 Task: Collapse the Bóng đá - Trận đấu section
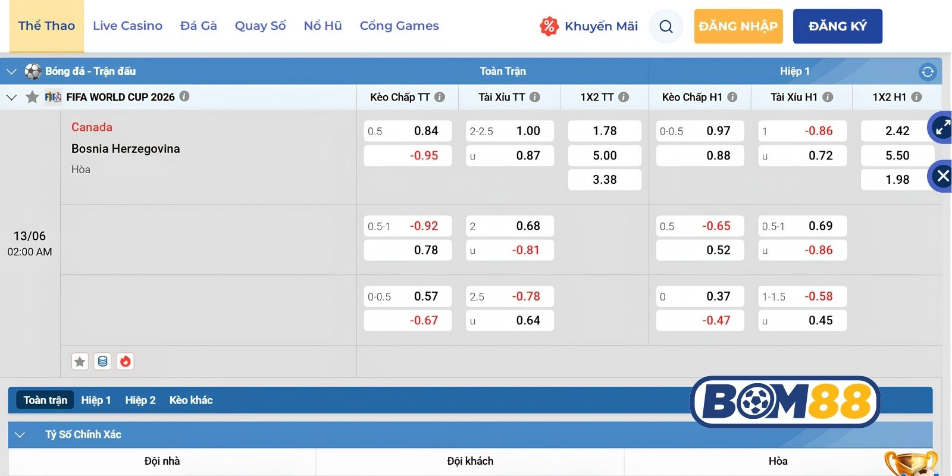[x=11, y=71]
